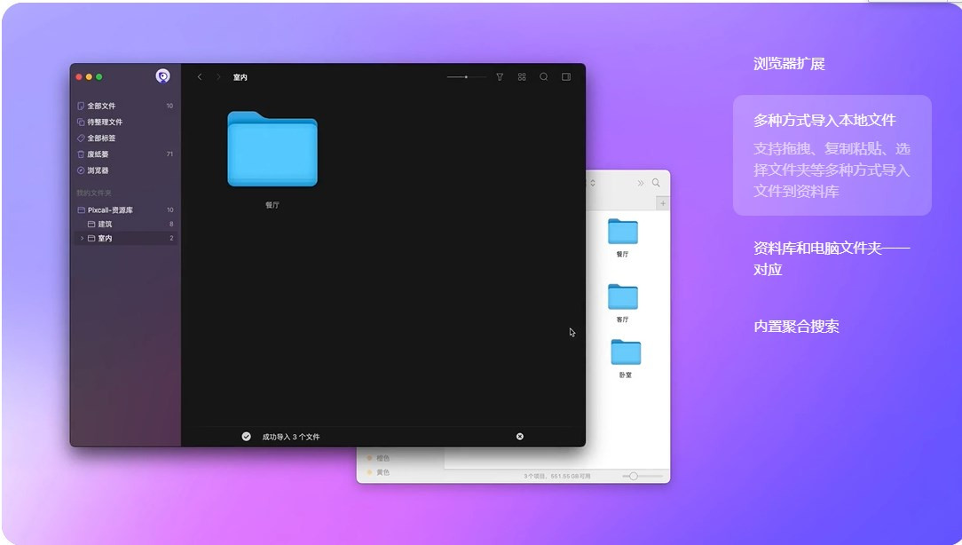Open the view layout grid icon

point(522,76)
